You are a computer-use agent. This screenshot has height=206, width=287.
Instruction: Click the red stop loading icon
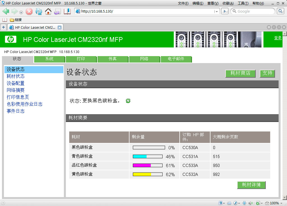[29, 11]
